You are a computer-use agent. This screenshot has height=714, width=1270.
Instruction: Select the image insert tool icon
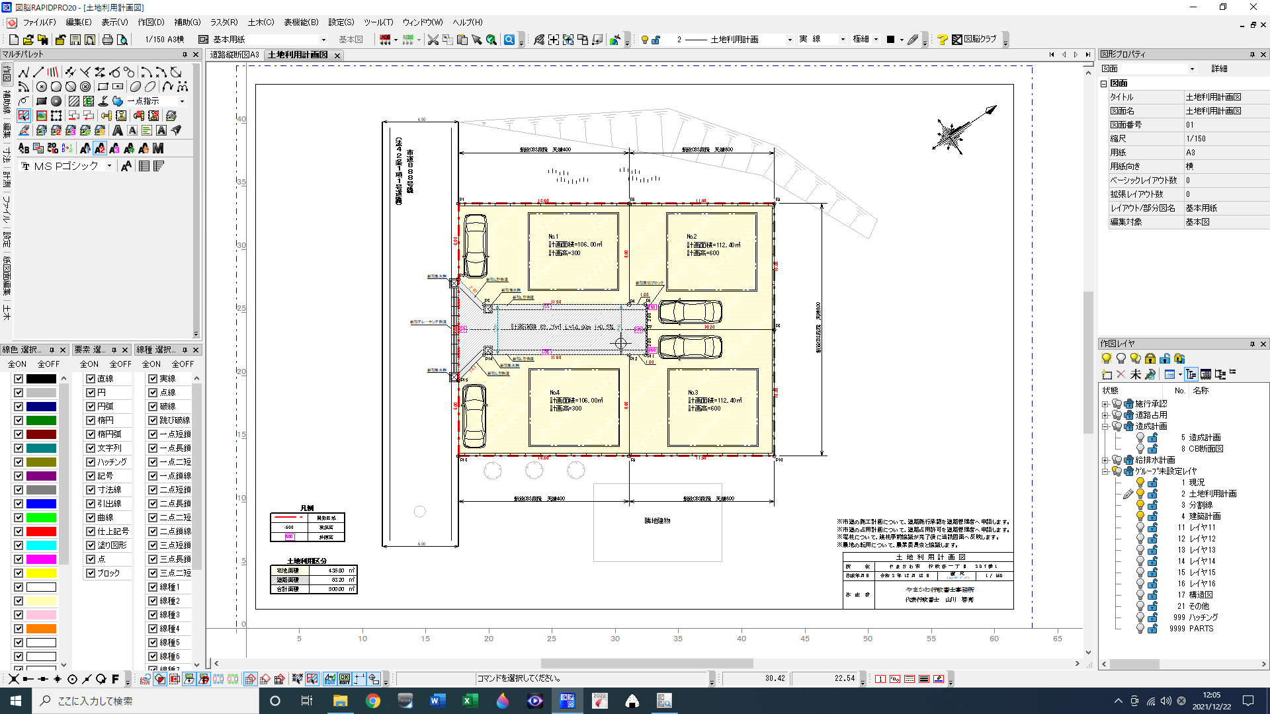click(42, 116)
